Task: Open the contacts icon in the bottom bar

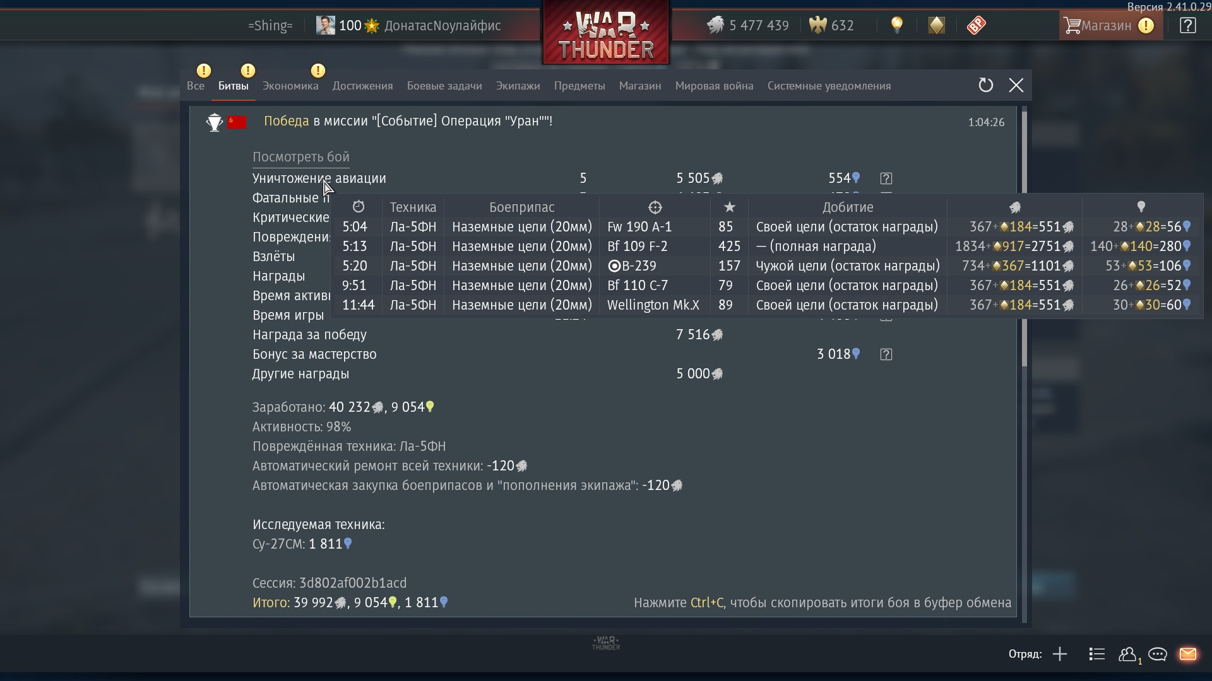Action: point(1128,654)
